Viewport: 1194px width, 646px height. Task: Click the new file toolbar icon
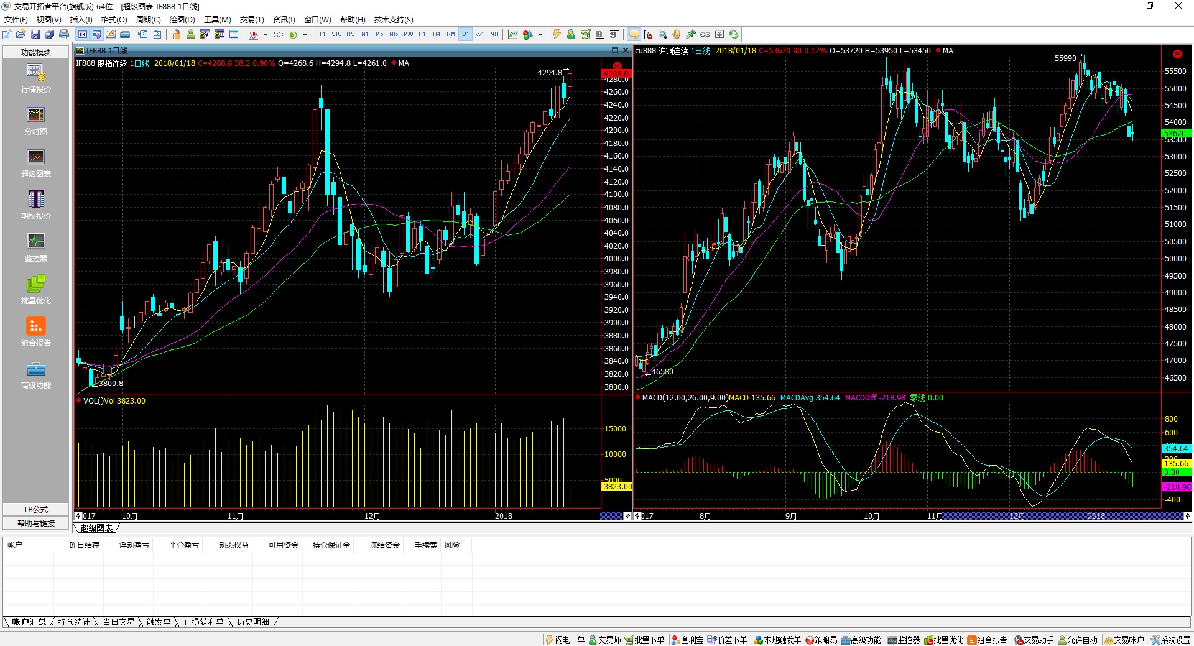click(7, 34)
